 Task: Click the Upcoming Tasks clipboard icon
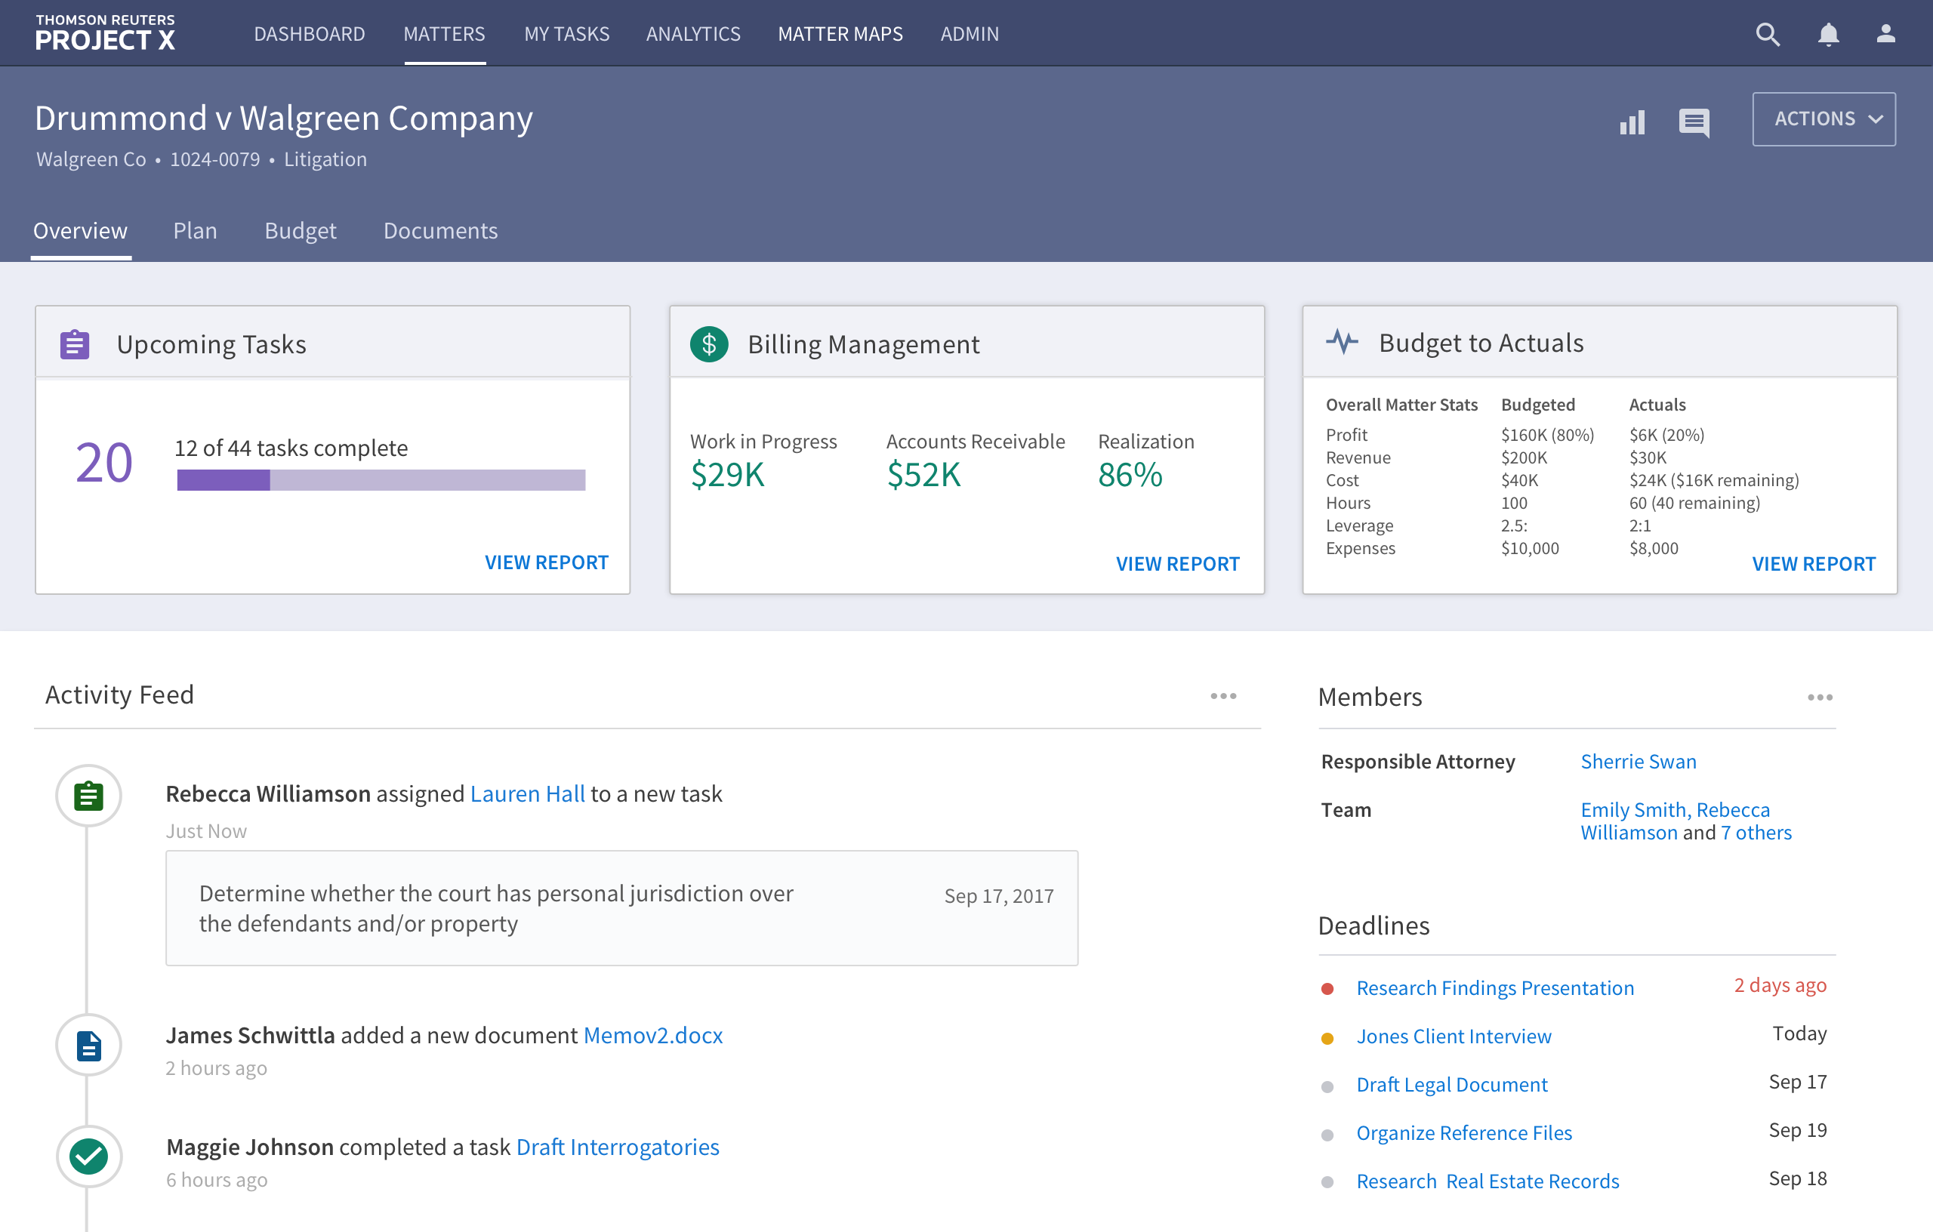coord(75,344)
